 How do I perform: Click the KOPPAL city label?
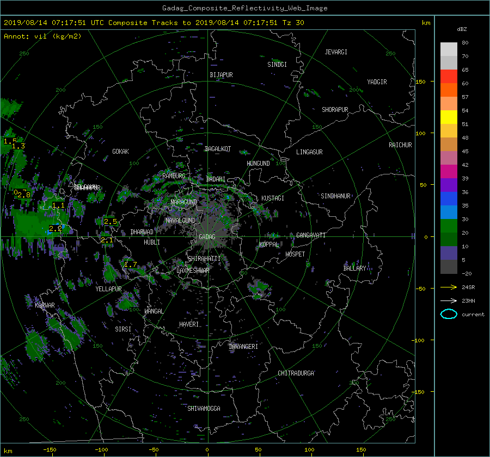269,245
